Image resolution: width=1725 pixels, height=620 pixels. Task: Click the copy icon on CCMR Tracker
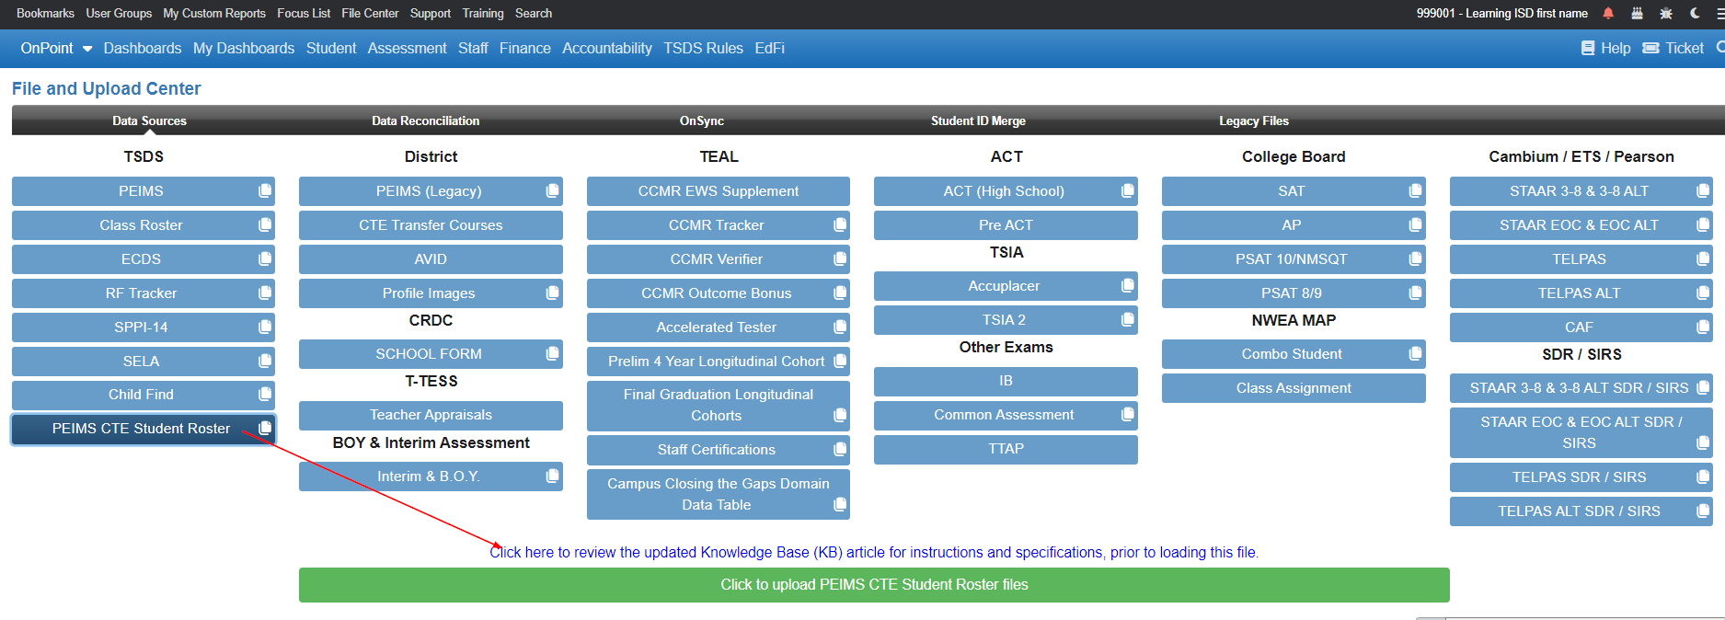click(x=840, y=224)
